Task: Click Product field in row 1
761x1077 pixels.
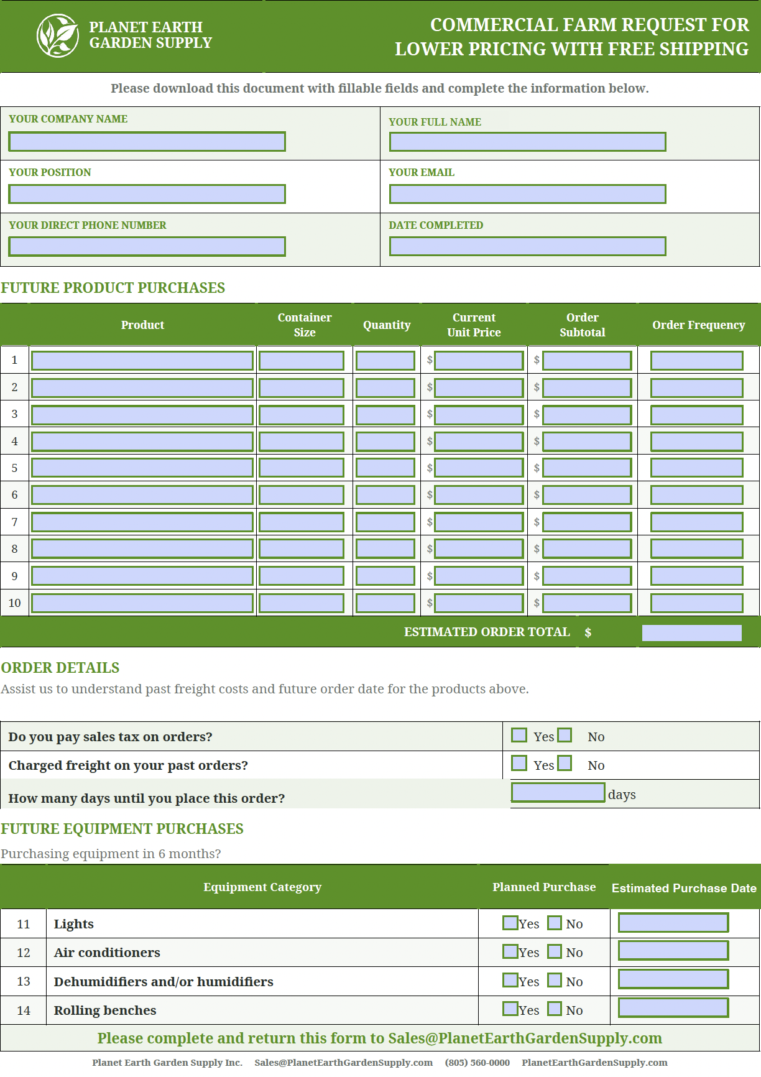Action: point(142,361)
